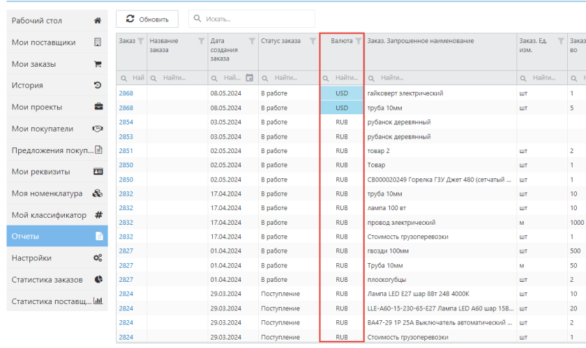Open the filter for the Статус заказа column
The image size is (586, 348).
pos(312,41)
